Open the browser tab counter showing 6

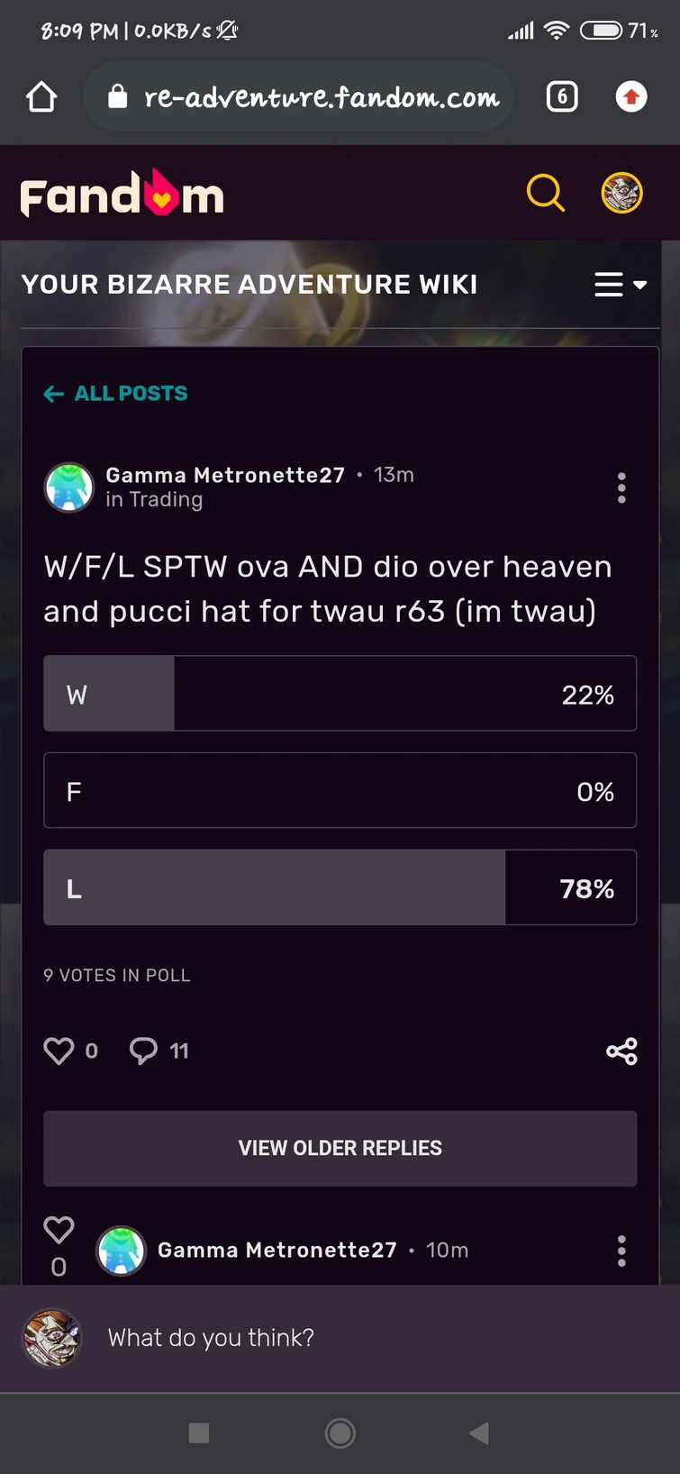(x=561, y=96)
